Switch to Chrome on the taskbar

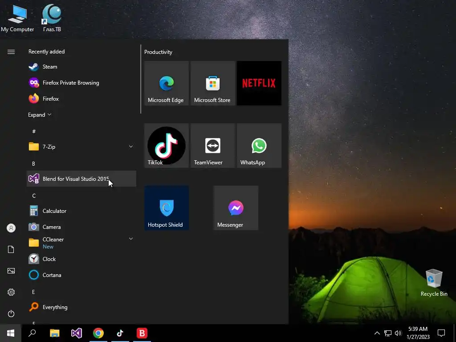(98, 333)
